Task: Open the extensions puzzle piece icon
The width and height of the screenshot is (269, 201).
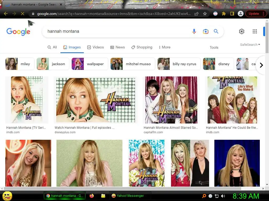Action: tap(224, 14)
